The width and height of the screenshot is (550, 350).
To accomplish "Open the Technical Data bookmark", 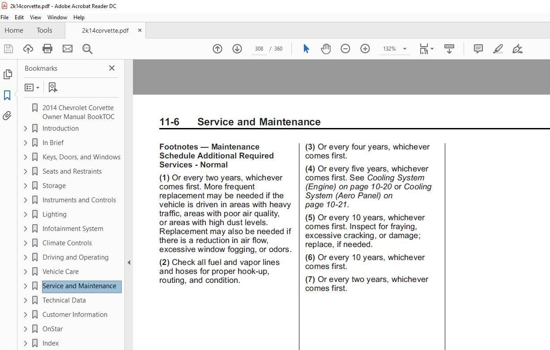I will pos(64,300).
